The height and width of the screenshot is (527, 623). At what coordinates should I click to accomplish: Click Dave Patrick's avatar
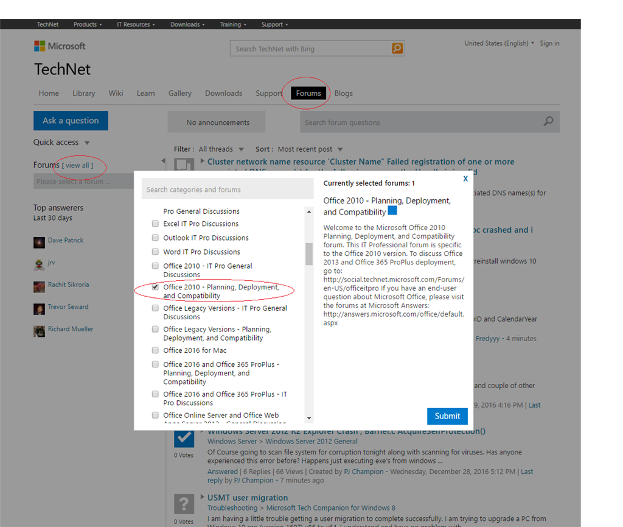39,242
